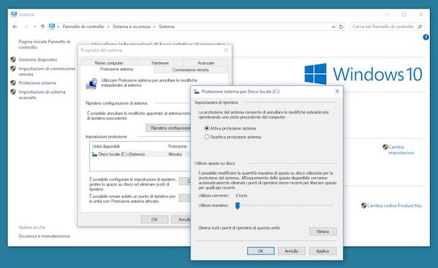Click Cambia impostazioni link

tap(401, 150)
